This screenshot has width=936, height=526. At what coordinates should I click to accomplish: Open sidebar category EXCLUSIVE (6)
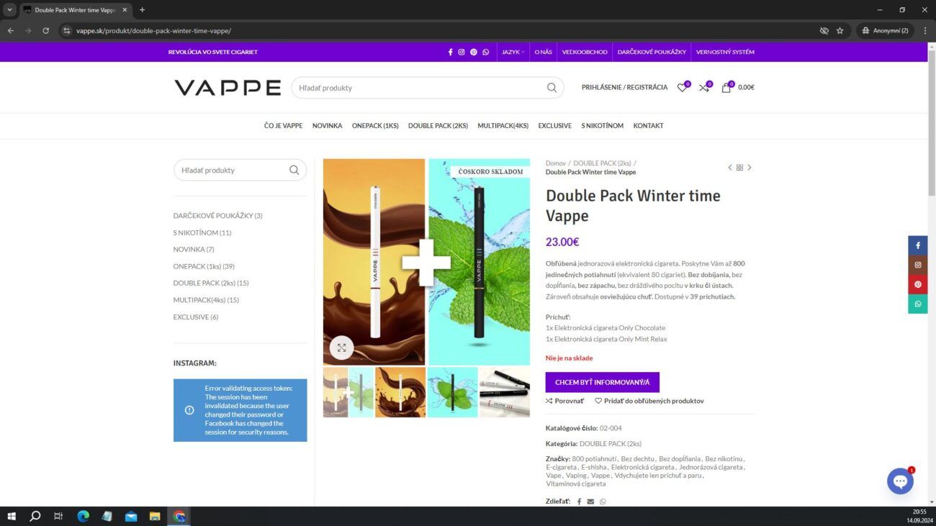pyautogui.click(x=196, y=317)
